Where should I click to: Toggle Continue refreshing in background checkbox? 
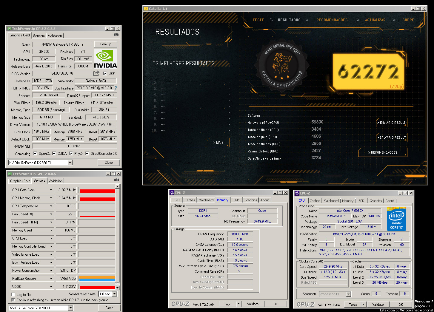point(13,300)
